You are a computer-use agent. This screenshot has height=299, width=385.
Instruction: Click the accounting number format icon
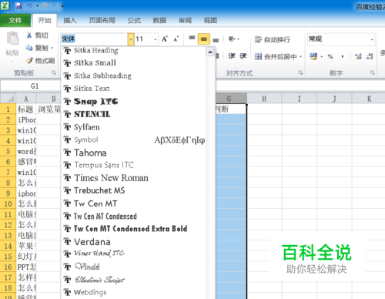click(x=313, y=56)
